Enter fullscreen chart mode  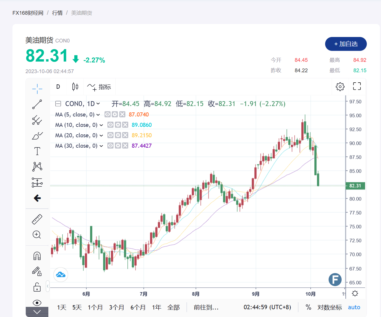tap(357, 86)
